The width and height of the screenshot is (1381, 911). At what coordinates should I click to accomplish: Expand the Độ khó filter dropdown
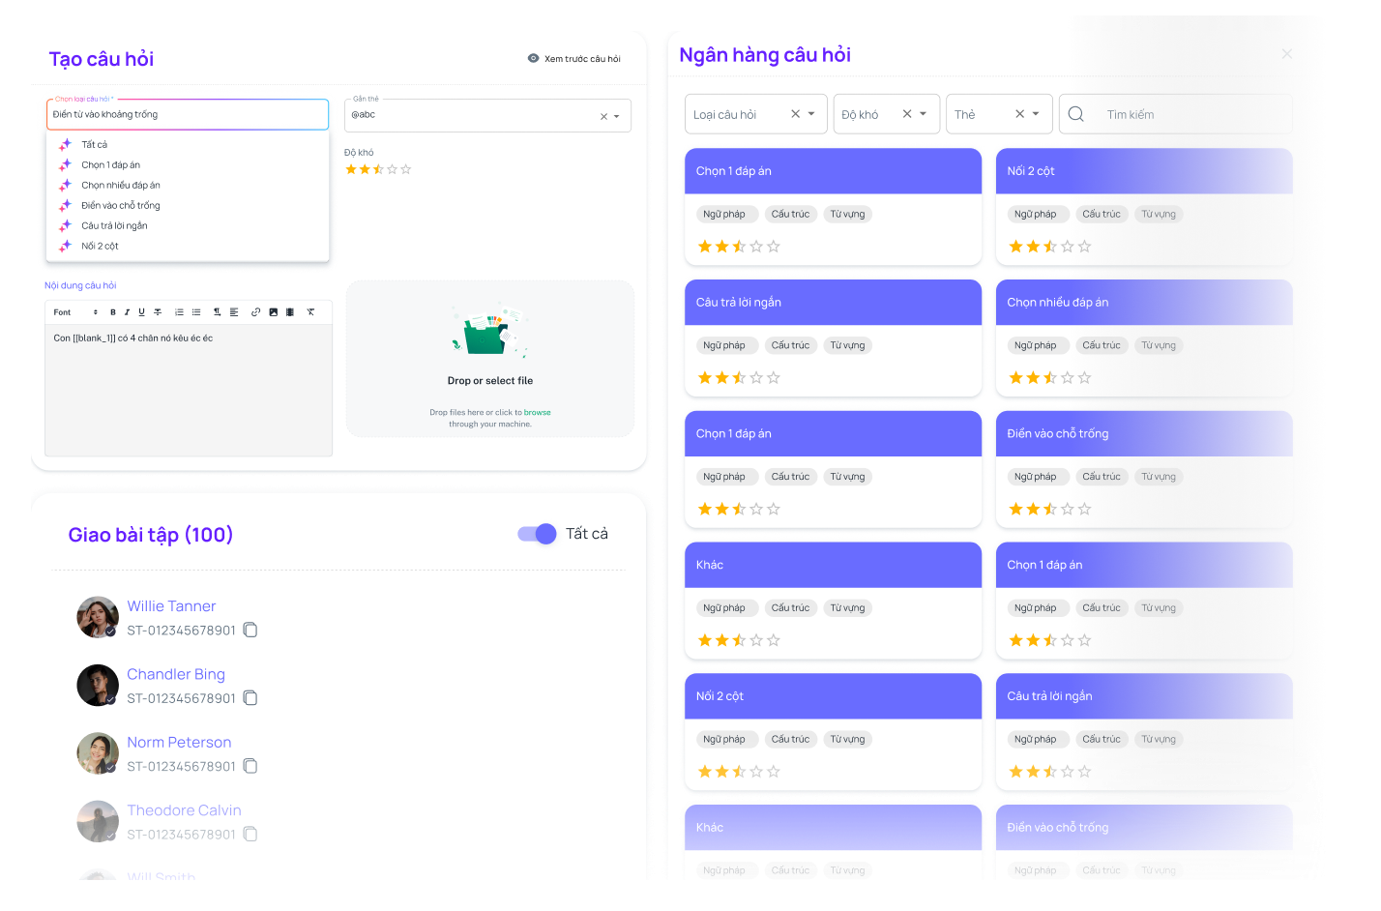(924, 114)
